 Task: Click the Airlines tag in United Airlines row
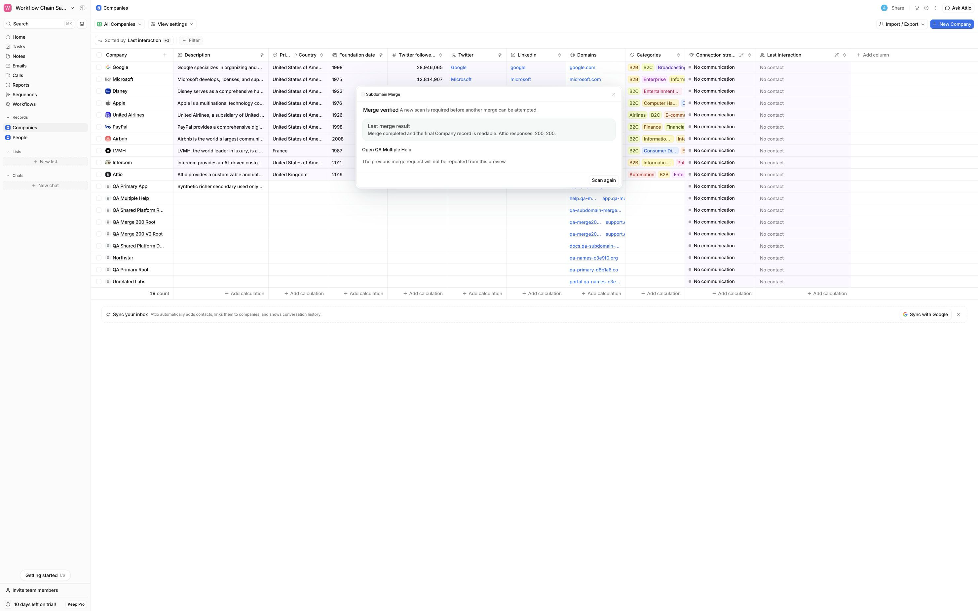click(x=637, y=115)
